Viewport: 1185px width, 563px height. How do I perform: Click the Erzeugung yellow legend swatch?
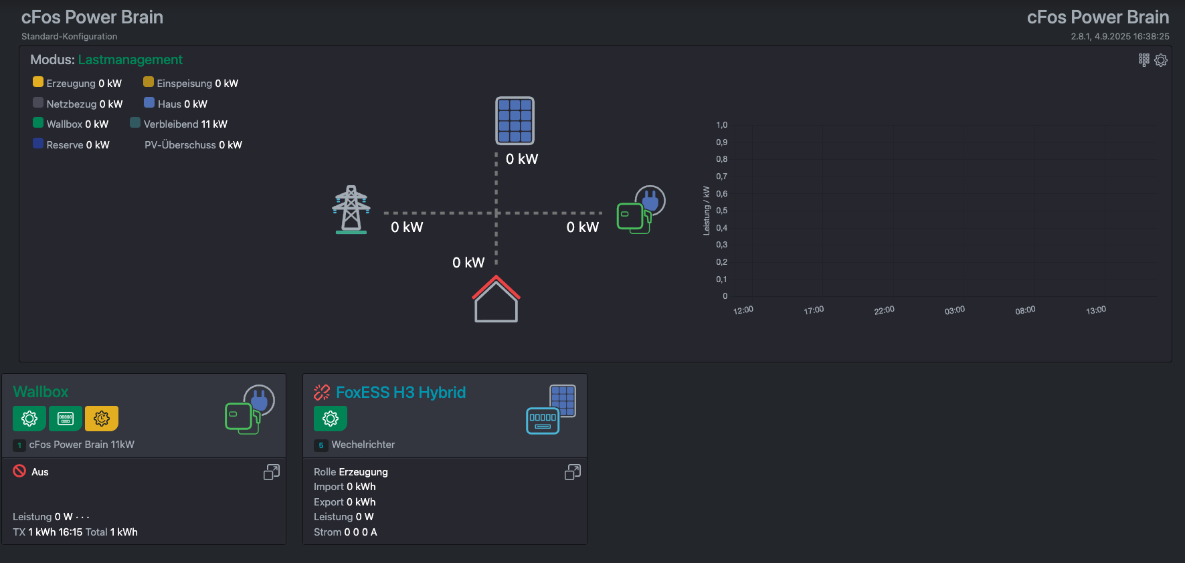pyautogui.click(x=38, y=82)
